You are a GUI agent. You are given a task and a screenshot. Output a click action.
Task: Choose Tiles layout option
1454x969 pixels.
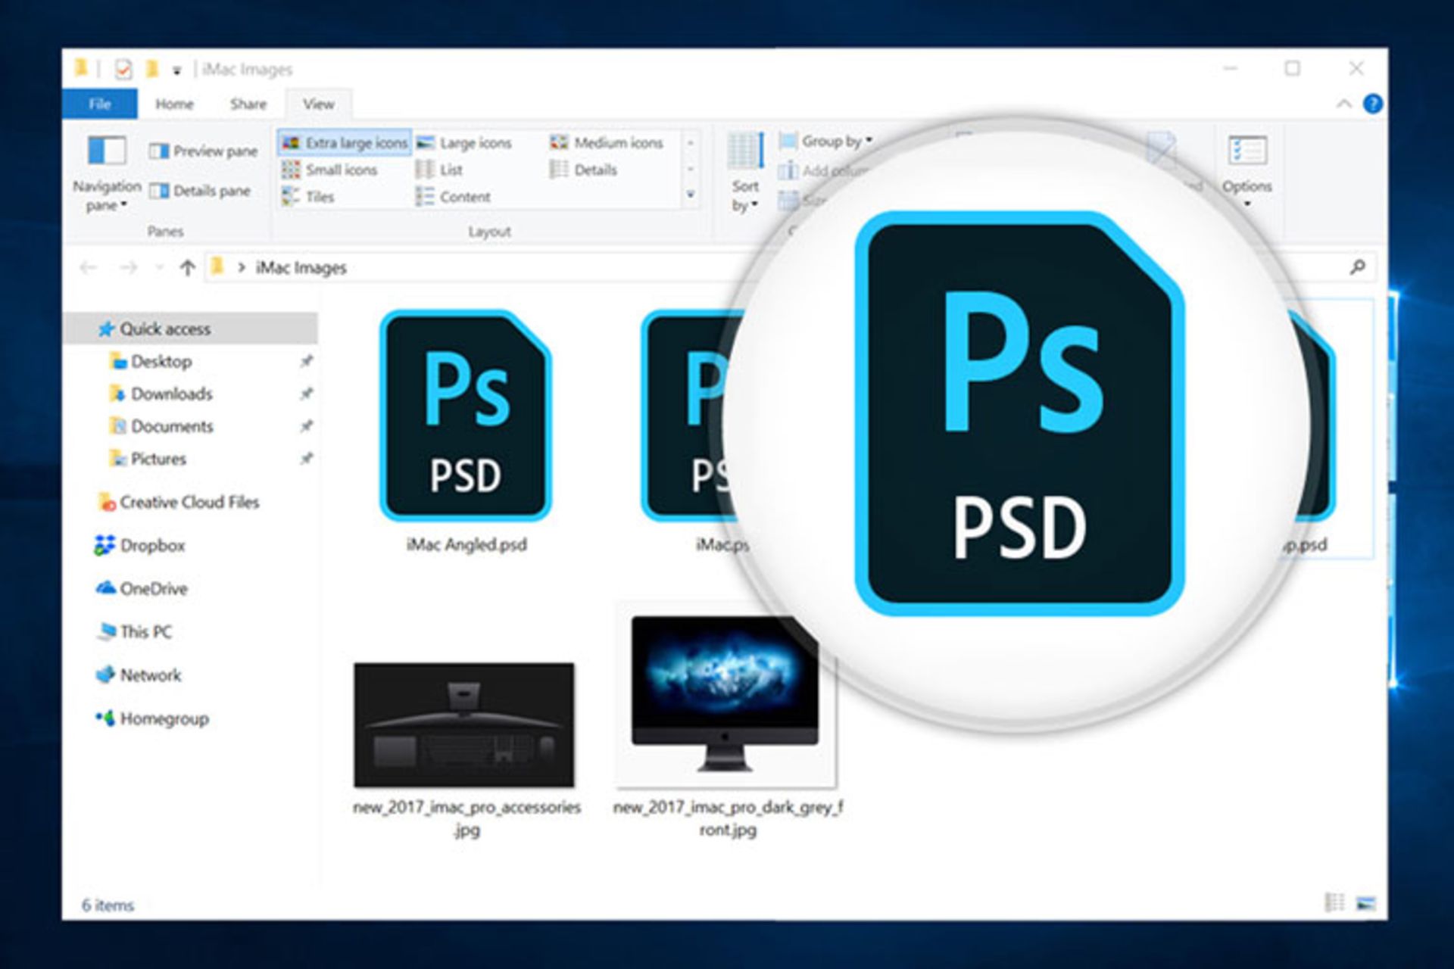pos(309,198)
